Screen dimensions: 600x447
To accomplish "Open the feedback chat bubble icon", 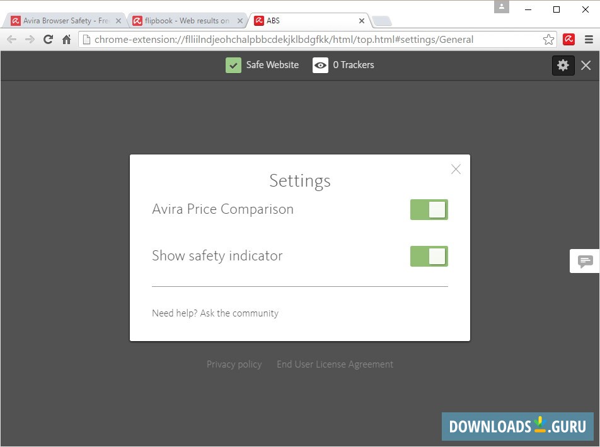I will pos(585,261).
